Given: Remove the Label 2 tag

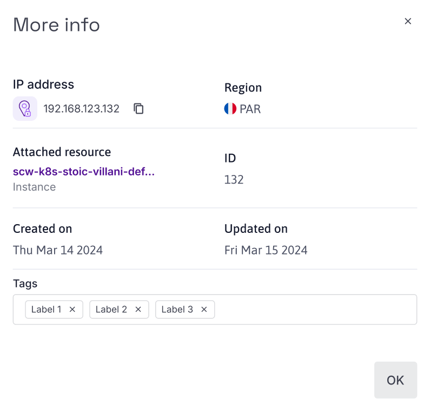Looking at the screenshot, I should point(138,310).
